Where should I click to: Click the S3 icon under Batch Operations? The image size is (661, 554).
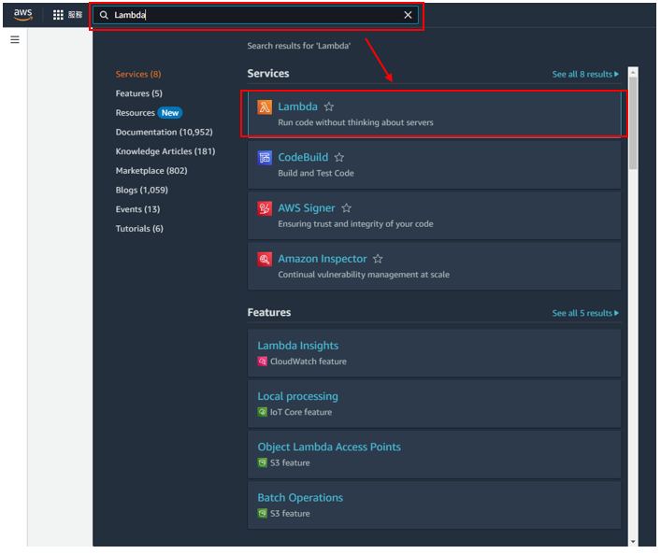point(262,514)
